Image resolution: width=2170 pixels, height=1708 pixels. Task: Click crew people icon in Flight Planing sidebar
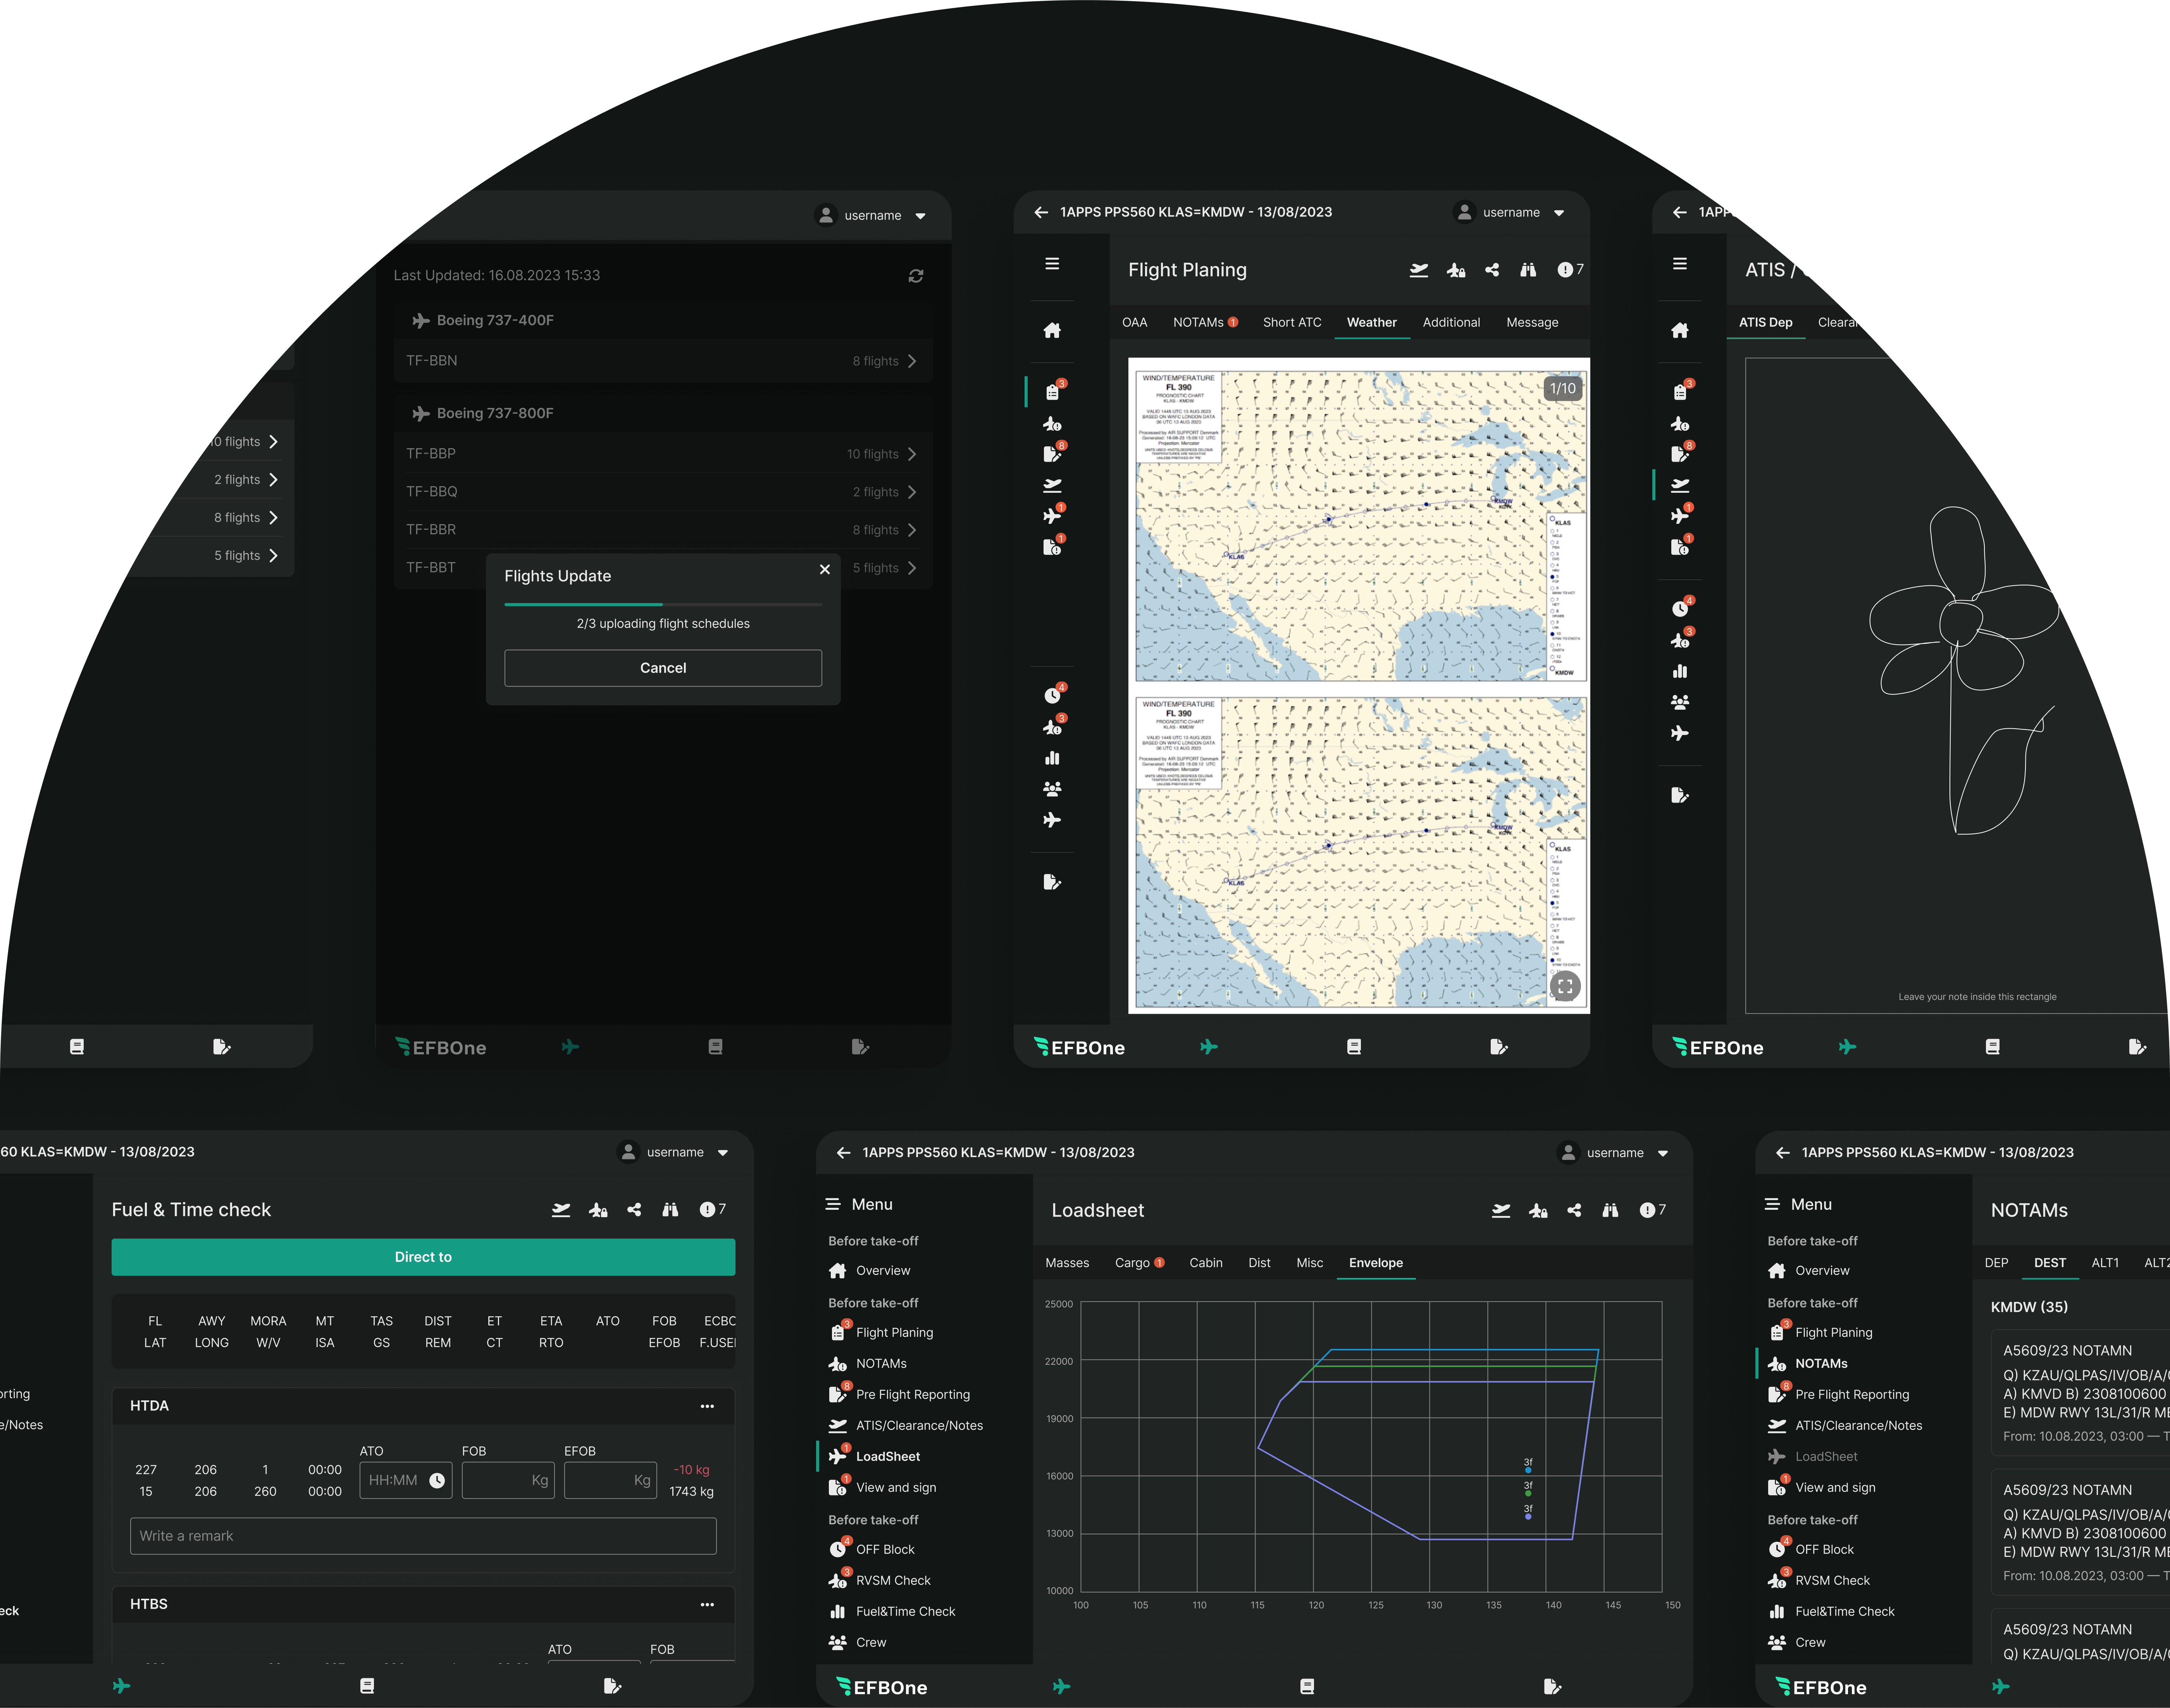click(x=1052, y=789)
